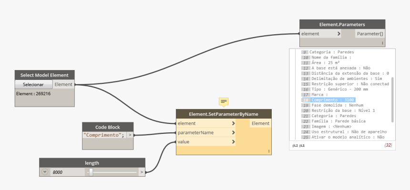Select list item 16 Tipo : Genérico - 200 mm
The width and height of the screenshot is (410, 190).
[335, 89]
